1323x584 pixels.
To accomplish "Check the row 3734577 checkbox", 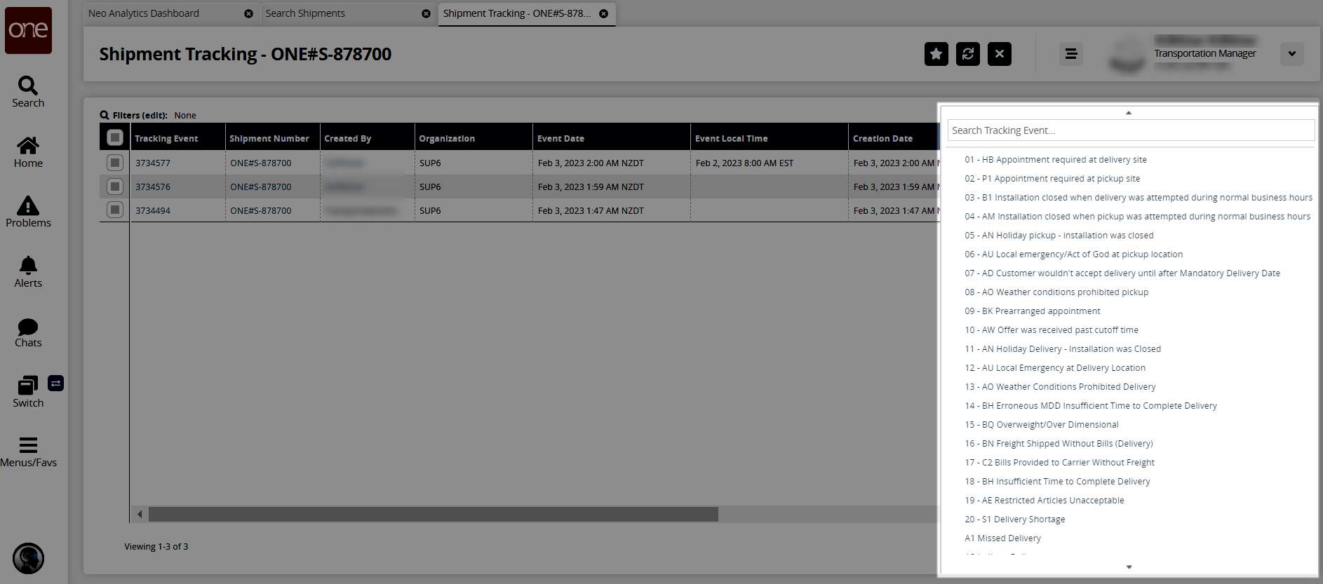I will point(115,163).
